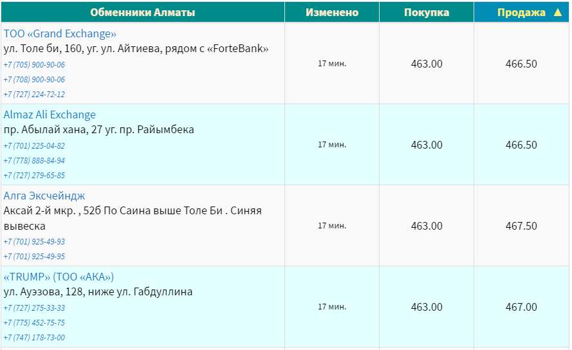The image size is (572, 350).
Task: Call Almaz Ali at +7 (701) 225-04-82
Action: [34, 145]
